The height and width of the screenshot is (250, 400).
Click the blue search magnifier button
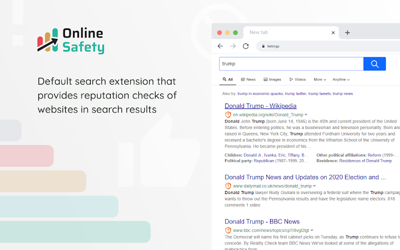(x=374, y=64)
